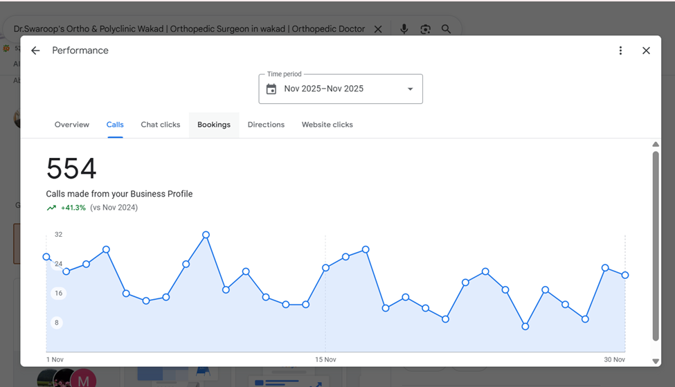
Task: Go to the Directions tab
Action: [x=266, y=125]
